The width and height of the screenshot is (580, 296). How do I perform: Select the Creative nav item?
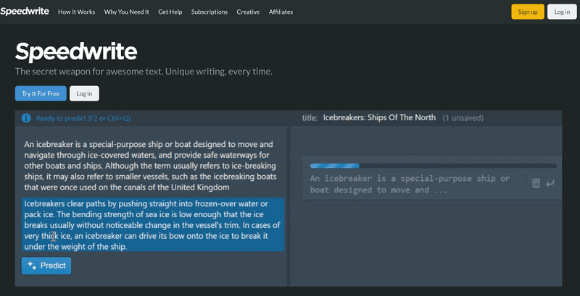click(248, 12)
